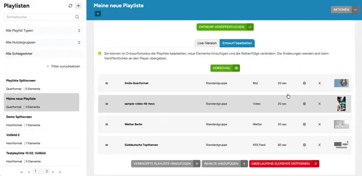Click RSS Feed type label
Screen dimensions: 362x176
259,145
